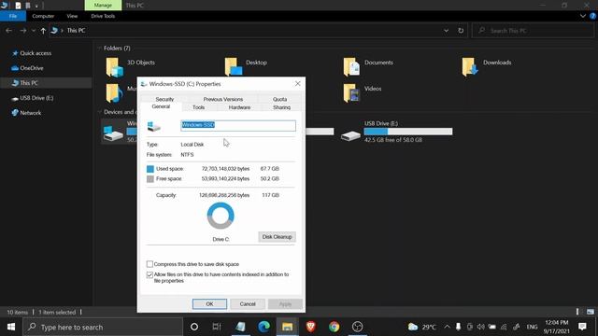
Task: Click the OneDrive cloud icon in sidebar
Action: (x=15, y=68)
